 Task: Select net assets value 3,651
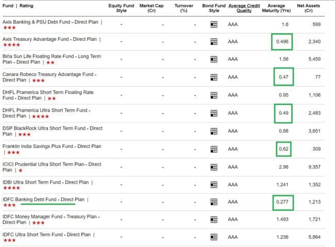pyautogui.click(x=314, y=131)
